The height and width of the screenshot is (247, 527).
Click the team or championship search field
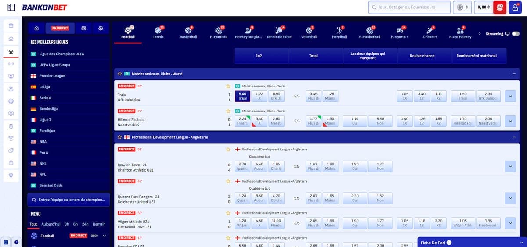click(x=69, y=200)
